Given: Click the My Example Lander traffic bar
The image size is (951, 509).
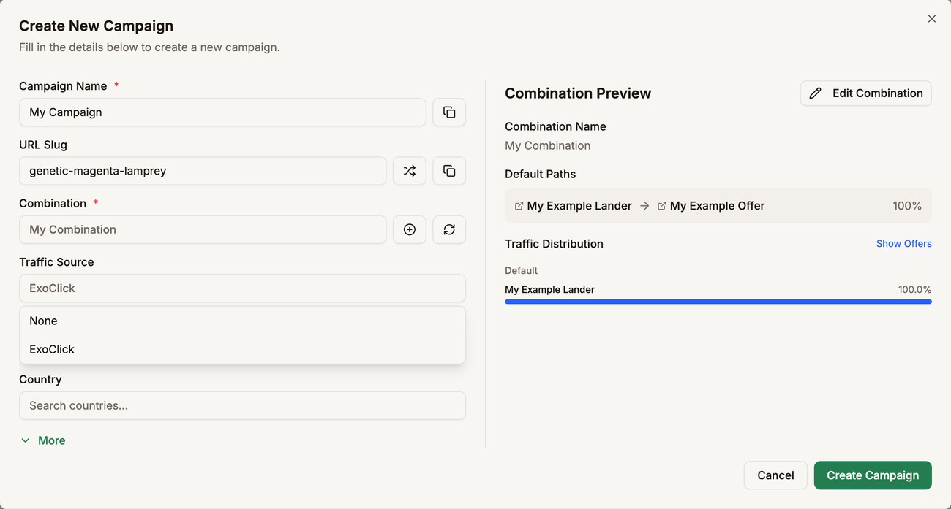Looking at the screenshot, I should pos(718,302).
